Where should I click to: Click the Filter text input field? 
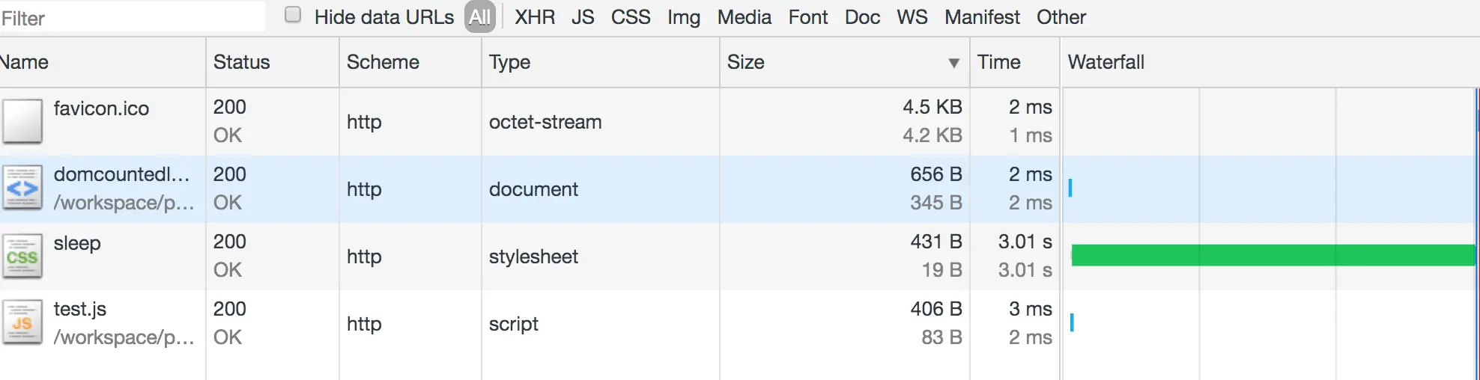coord(132,18)
